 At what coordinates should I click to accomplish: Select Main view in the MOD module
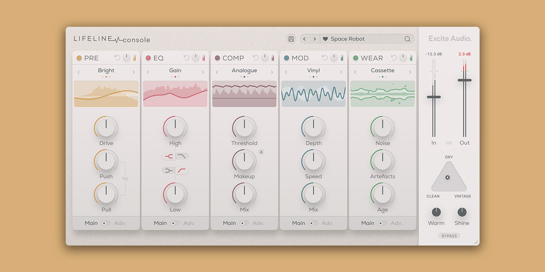pos(298,223)
